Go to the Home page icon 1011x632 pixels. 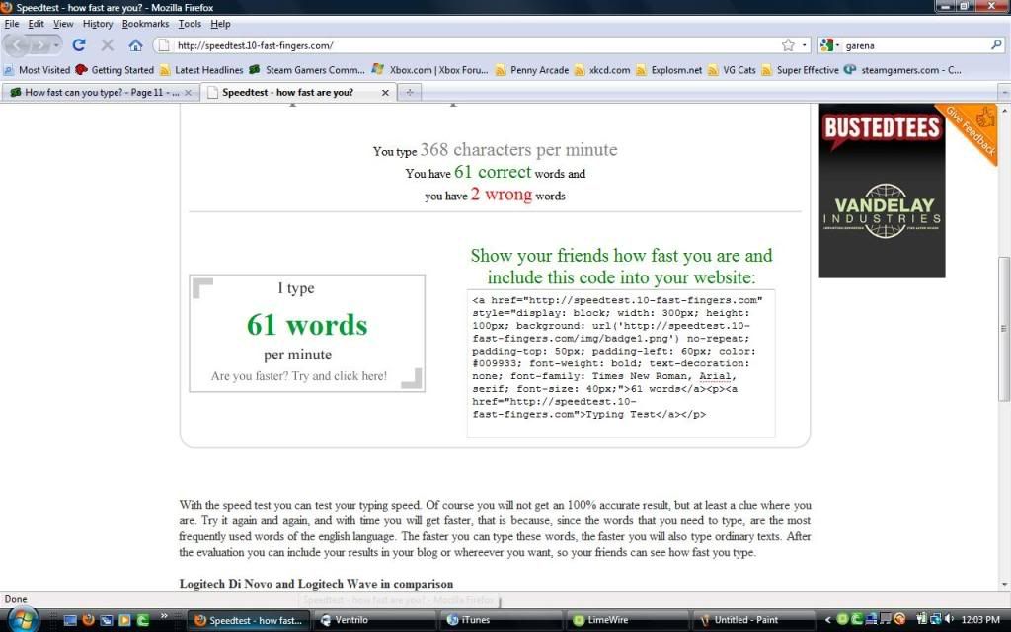click(135, 45)
